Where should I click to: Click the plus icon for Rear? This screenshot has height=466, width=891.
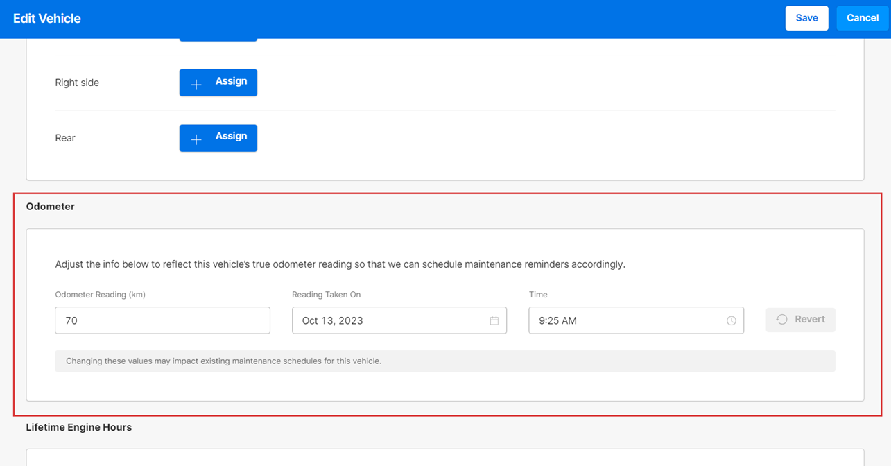(196, 139)
